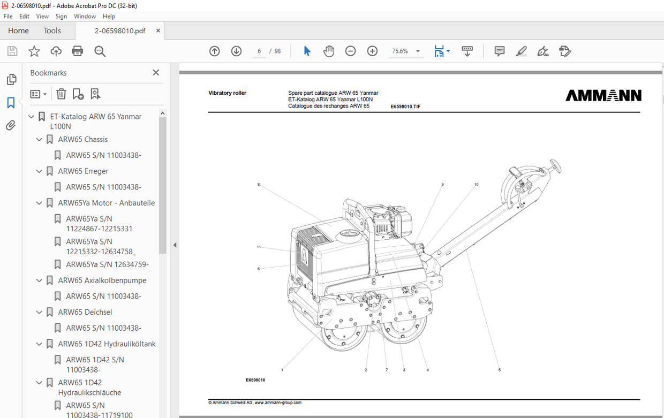Switch to the Tools tab
Screen dimensions: 664x418
(52, 31)
